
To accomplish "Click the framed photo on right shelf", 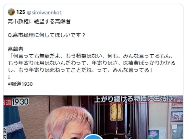I will click(177, 116).
